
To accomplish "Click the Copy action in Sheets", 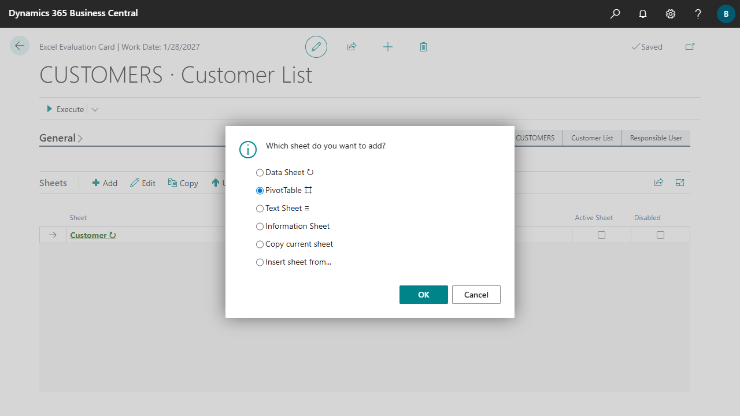I will click(x=183, y=183).
